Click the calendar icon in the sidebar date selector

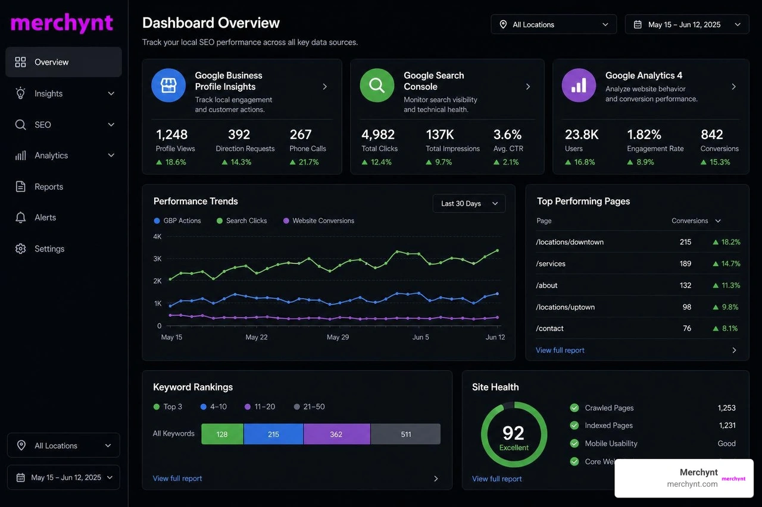(20, 477)
